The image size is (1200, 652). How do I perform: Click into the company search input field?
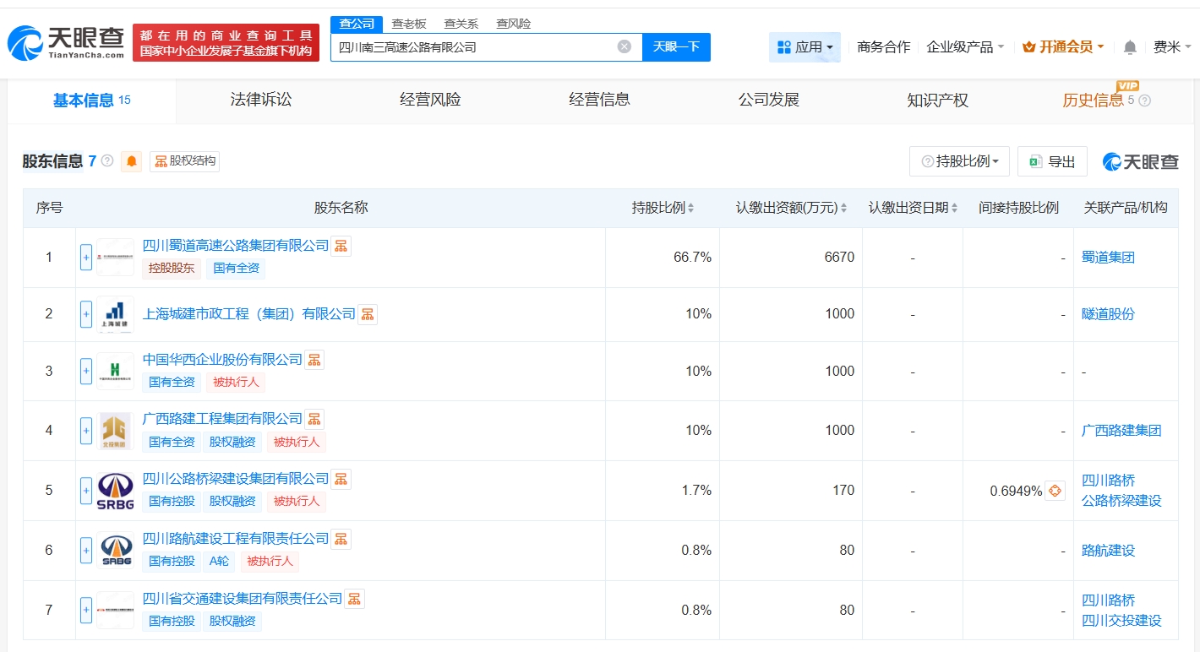pos(473,47)
